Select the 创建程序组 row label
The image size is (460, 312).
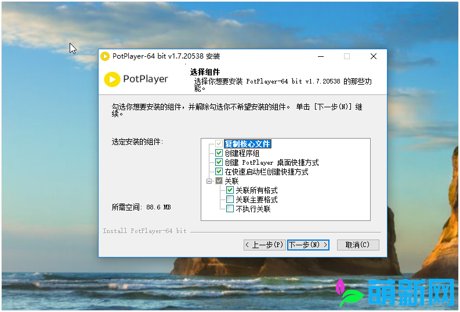click(242, 153)
